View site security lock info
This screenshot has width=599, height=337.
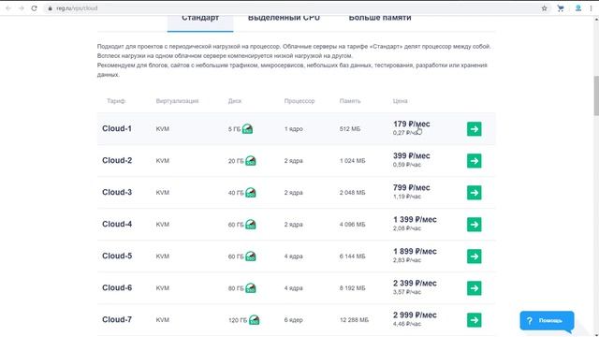pos(50,8)
